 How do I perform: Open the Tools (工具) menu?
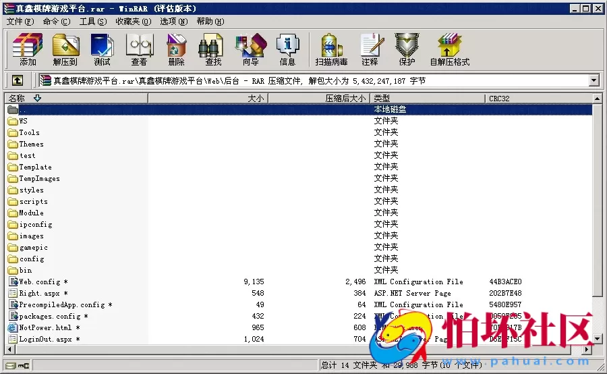click(93, 22)
